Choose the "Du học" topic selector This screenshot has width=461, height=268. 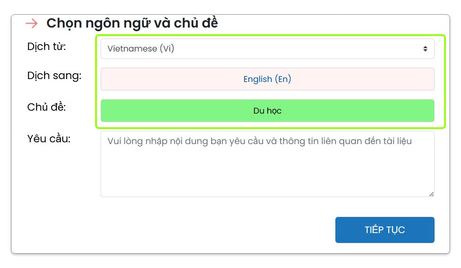point(267,111)
